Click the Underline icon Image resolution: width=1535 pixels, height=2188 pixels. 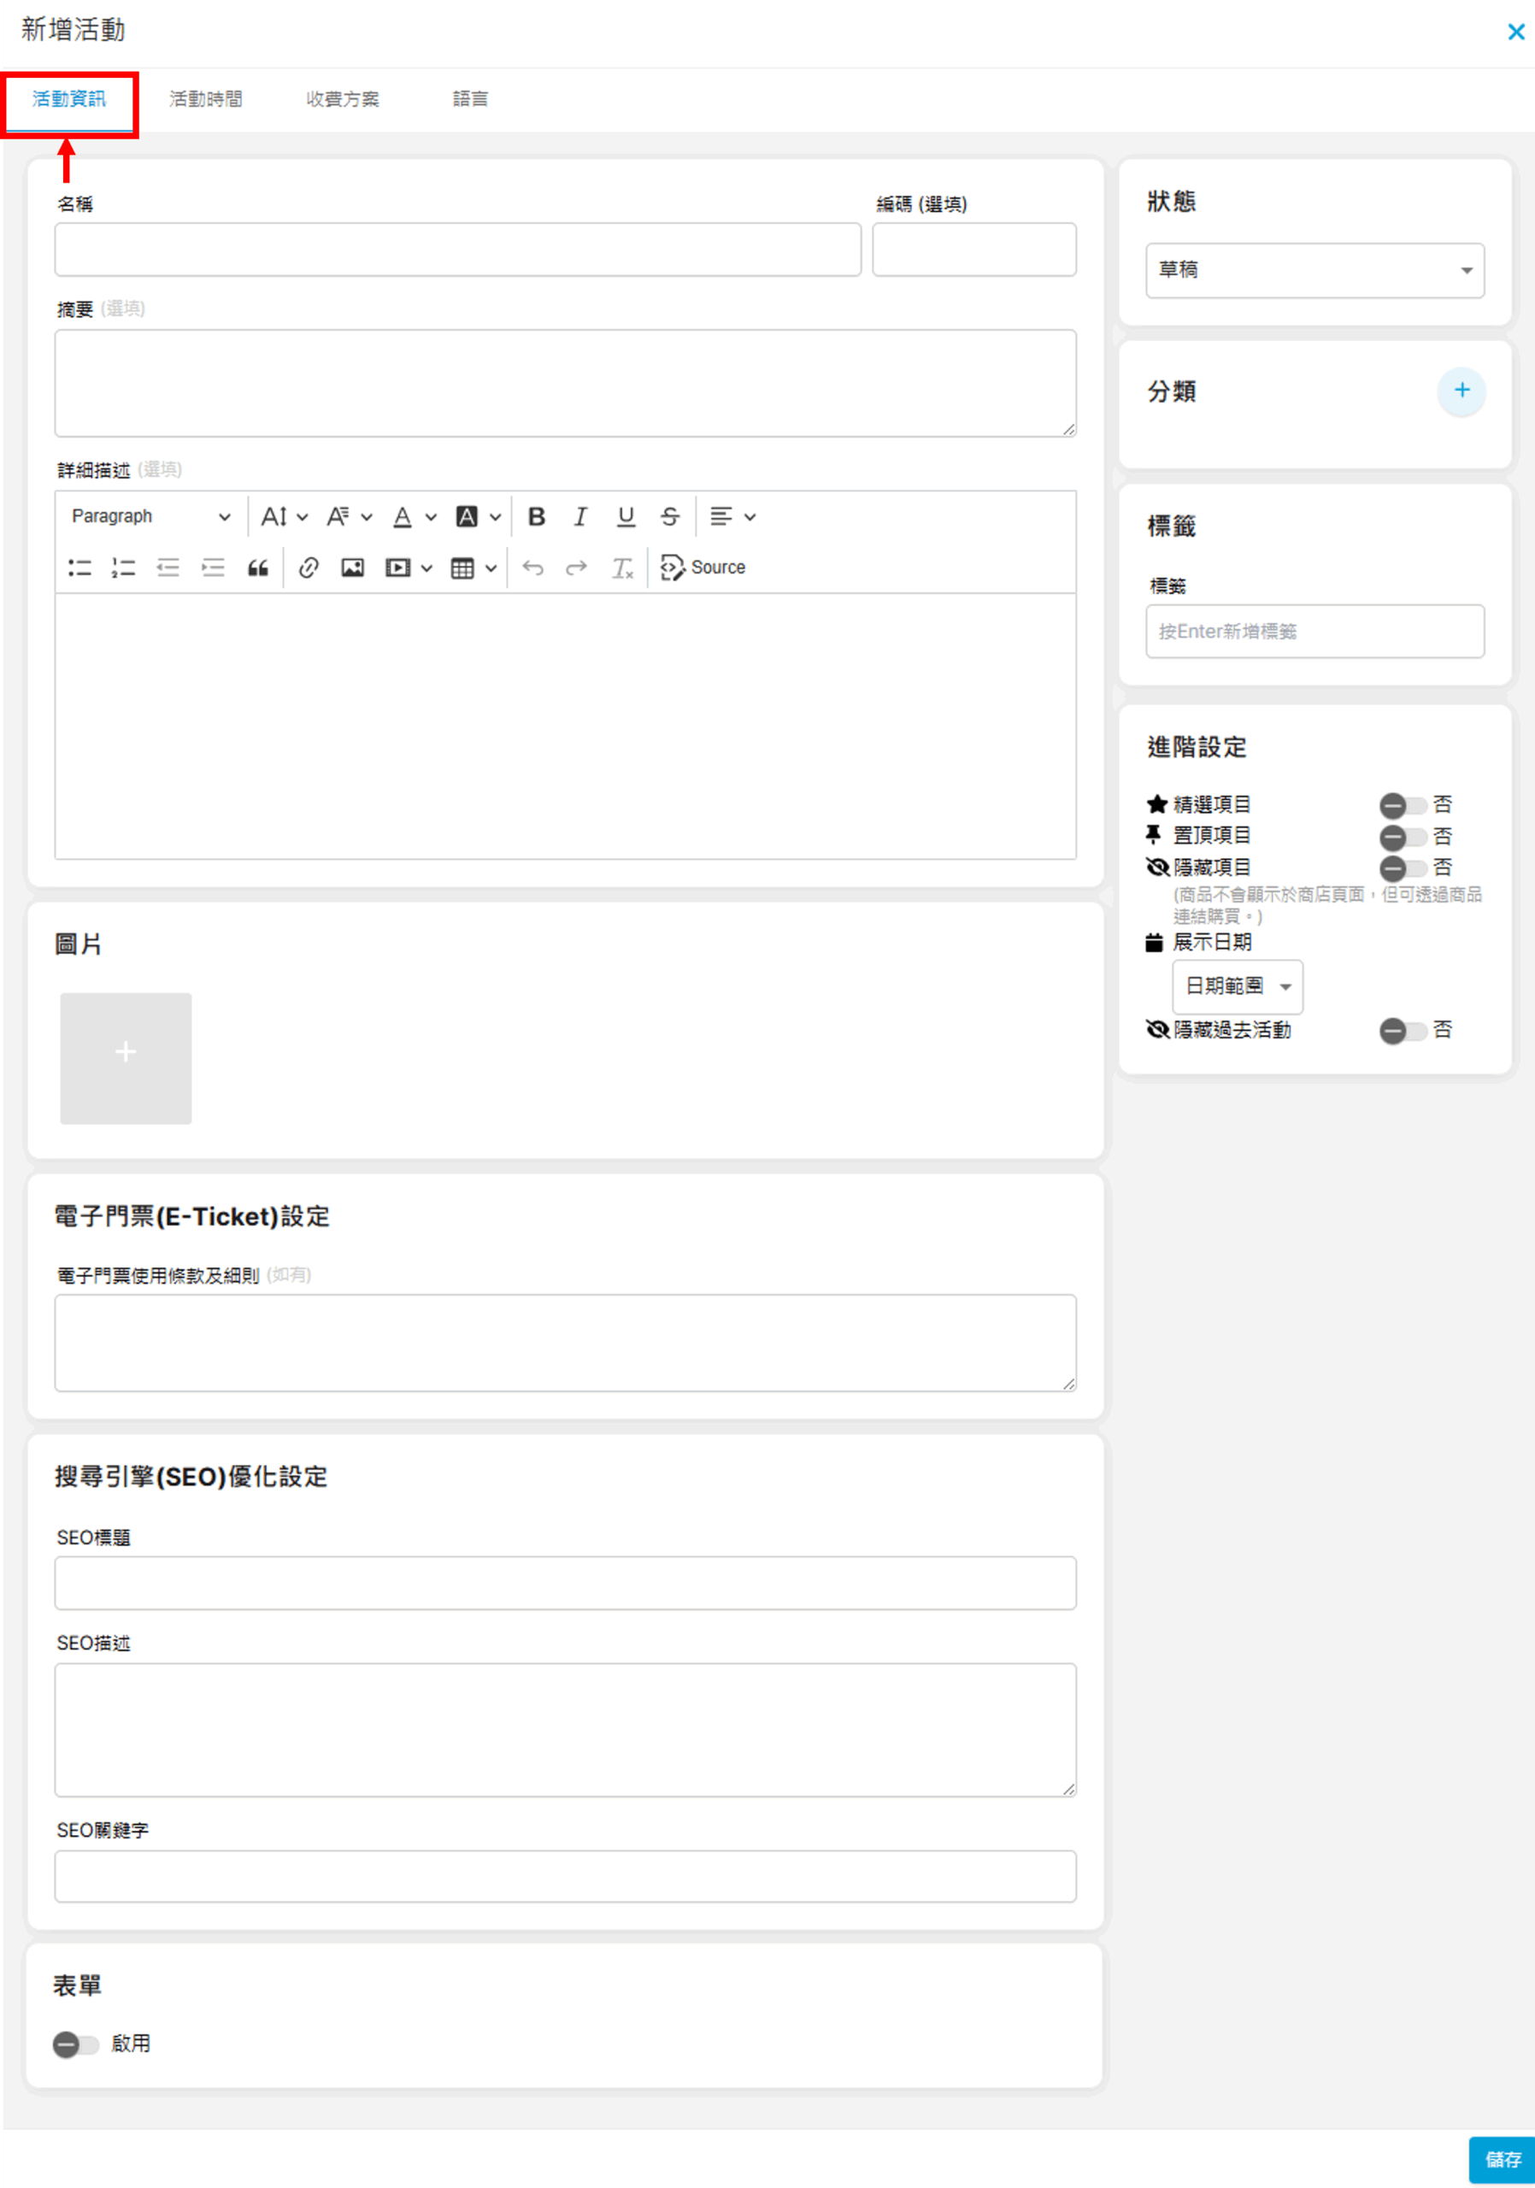click(625, 516)
